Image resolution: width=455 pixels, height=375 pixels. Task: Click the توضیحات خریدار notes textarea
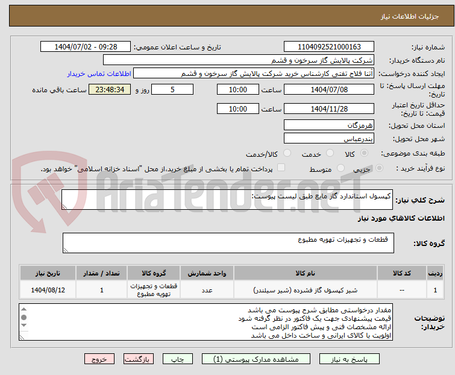(206, 322)
